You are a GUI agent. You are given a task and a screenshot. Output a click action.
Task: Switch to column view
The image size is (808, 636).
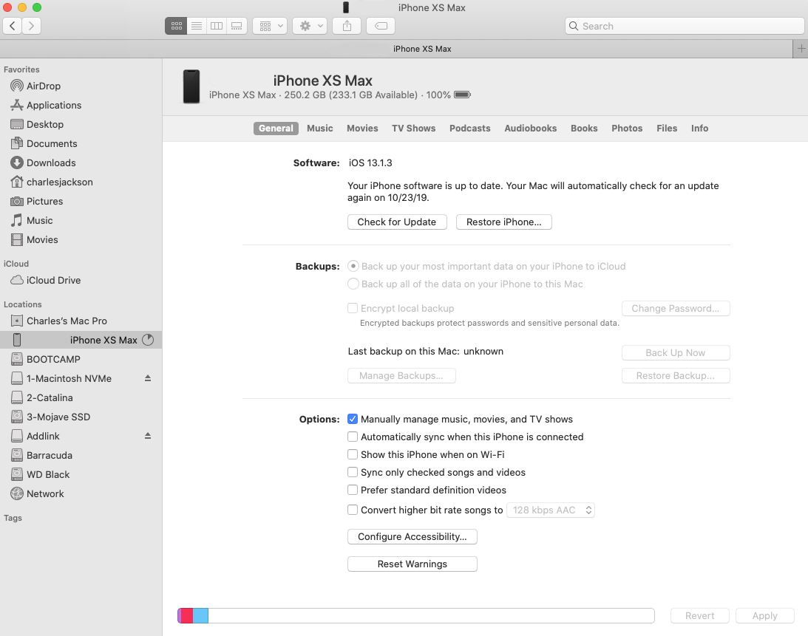pos(217,26)
